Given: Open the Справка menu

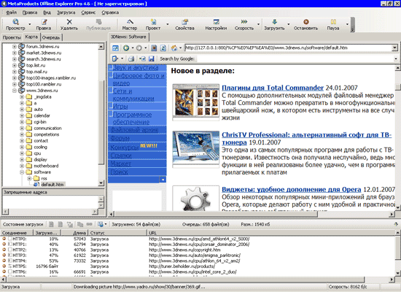Looking at the screenshot, I should pyautogui.click(x=110, y=12).
